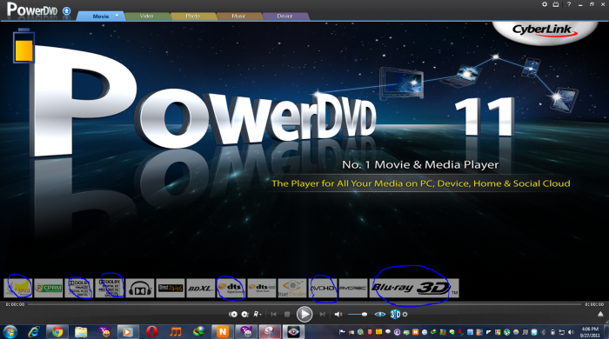Mute the audio speaker icon
The image size is (609, 339).
click(338, 314)
